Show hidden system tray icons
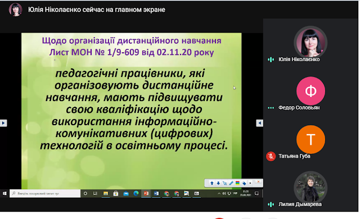Screen dimensions: 360x219 [x=219, y=194]
